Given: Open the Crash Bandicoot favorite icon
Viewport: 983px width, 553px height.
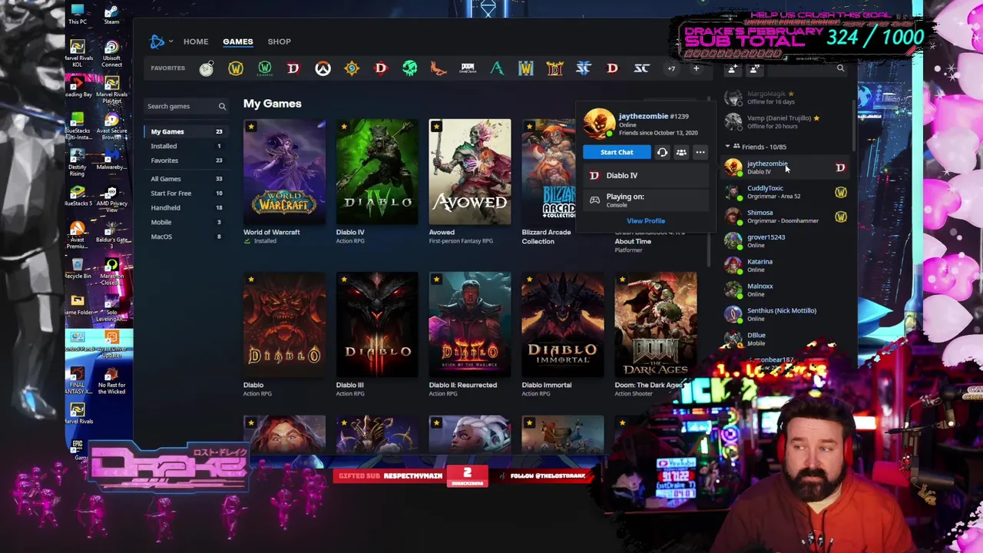Looking at the screenshot, I should point(439,68).
